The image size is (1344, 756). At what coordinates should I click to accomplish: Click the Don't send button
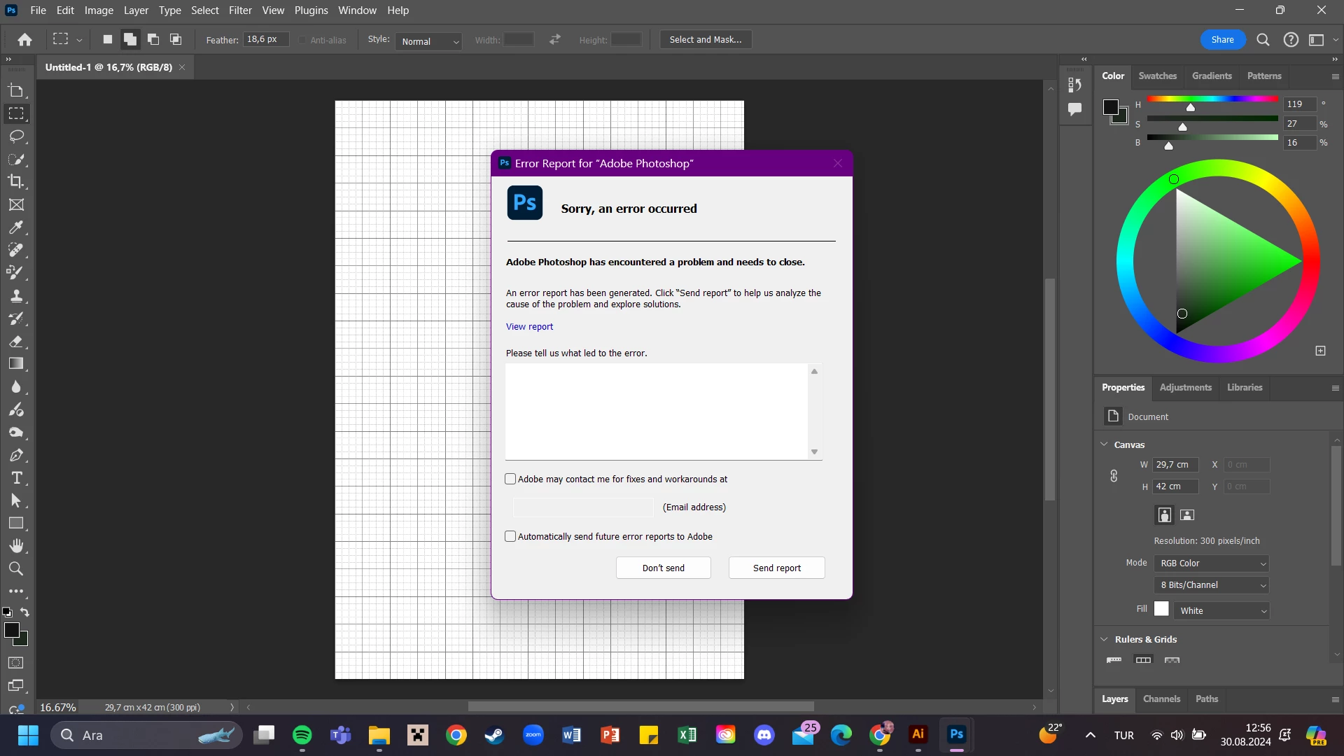tap(663, 568)
